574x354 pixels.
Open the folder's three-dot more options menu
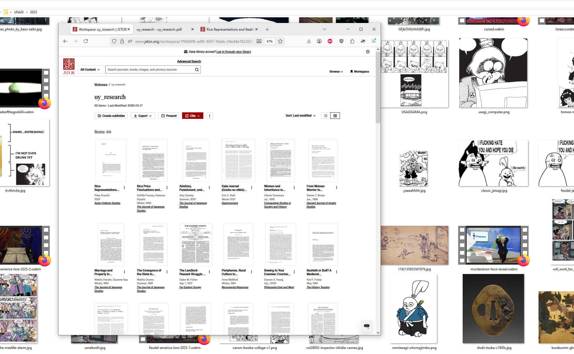point(210,116)
